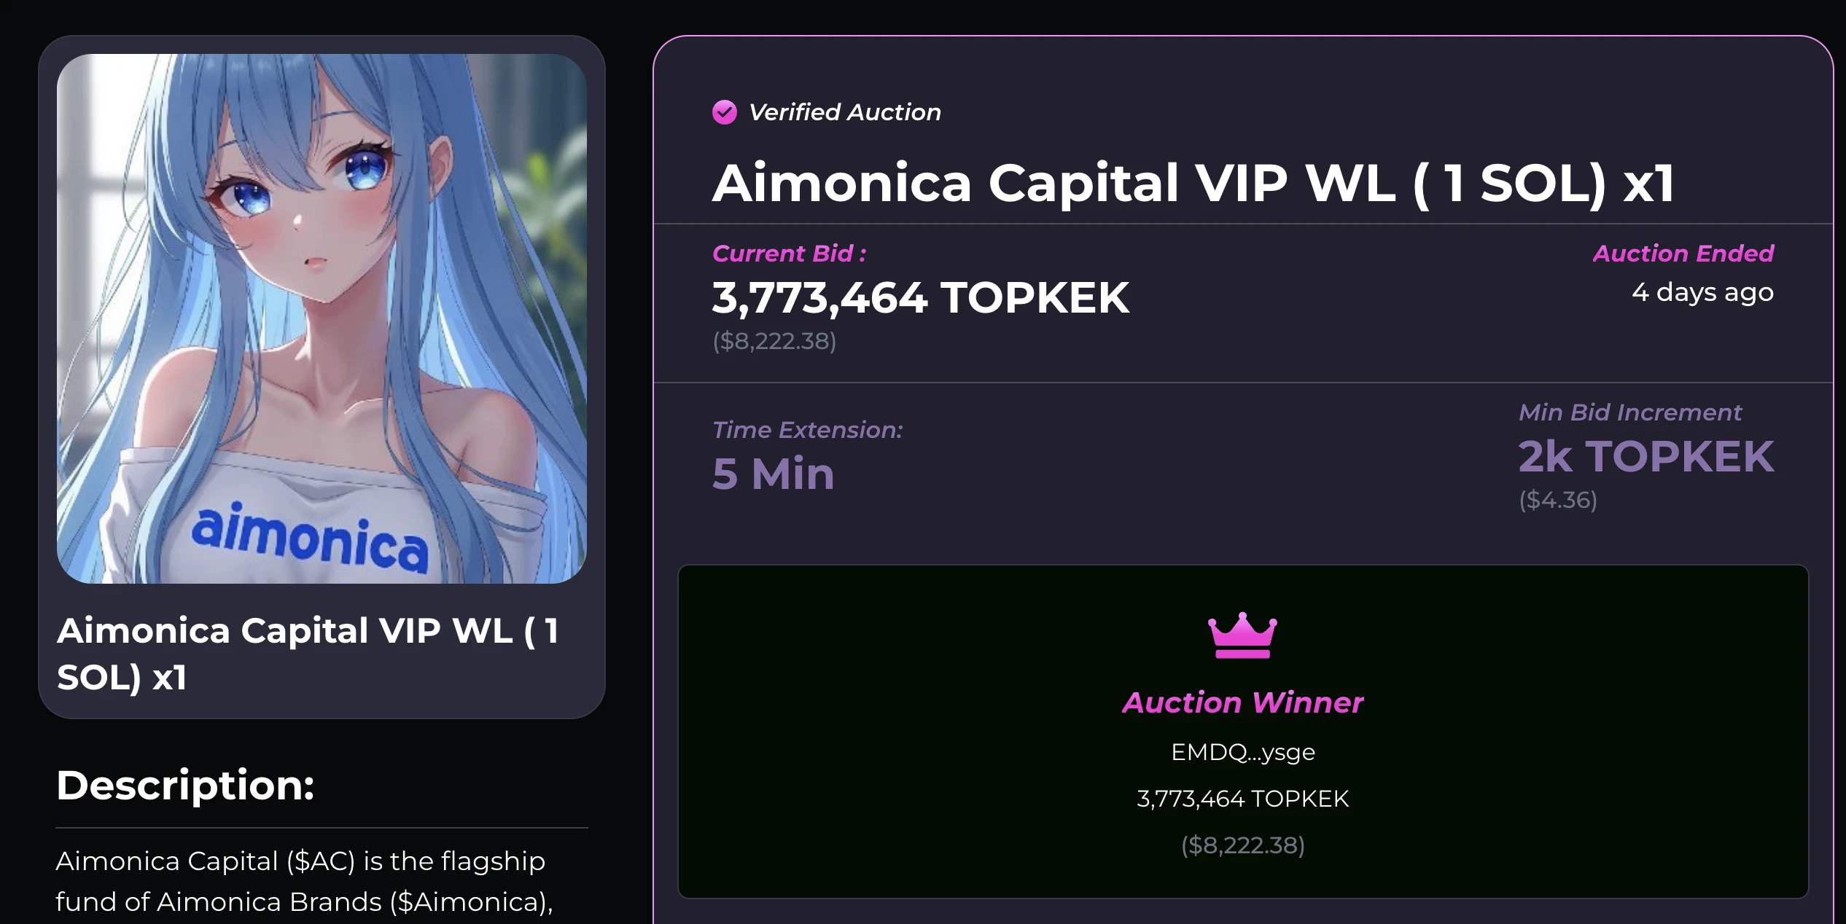Viewport: 1846px width, 924px height.
Task: Click the large auction title heading
Action: coord(1193,183)
